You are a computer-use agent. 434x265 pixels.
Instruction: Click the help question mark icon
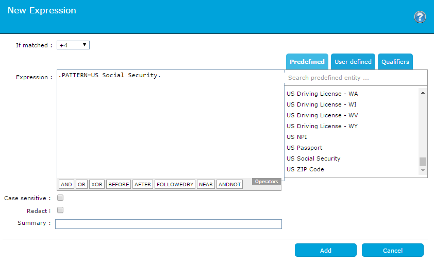click(x=420, y=17)
